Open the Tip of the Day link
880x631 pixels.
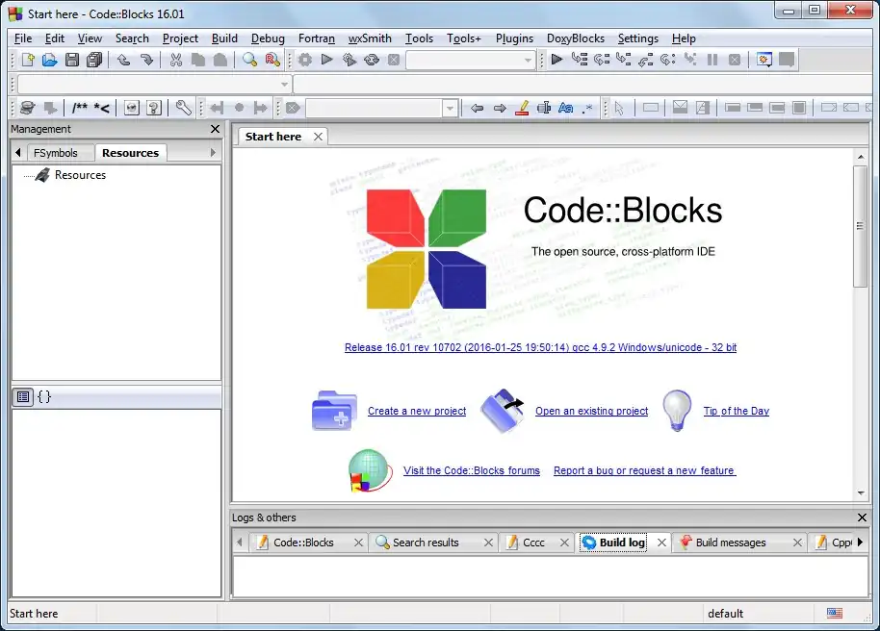pyautogui.click(x=736, y=411)
